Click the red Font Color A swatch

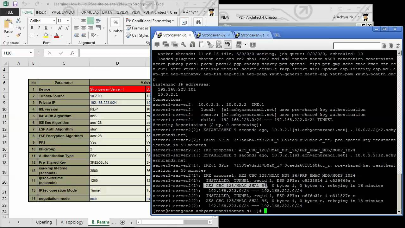tap(57, 35)
